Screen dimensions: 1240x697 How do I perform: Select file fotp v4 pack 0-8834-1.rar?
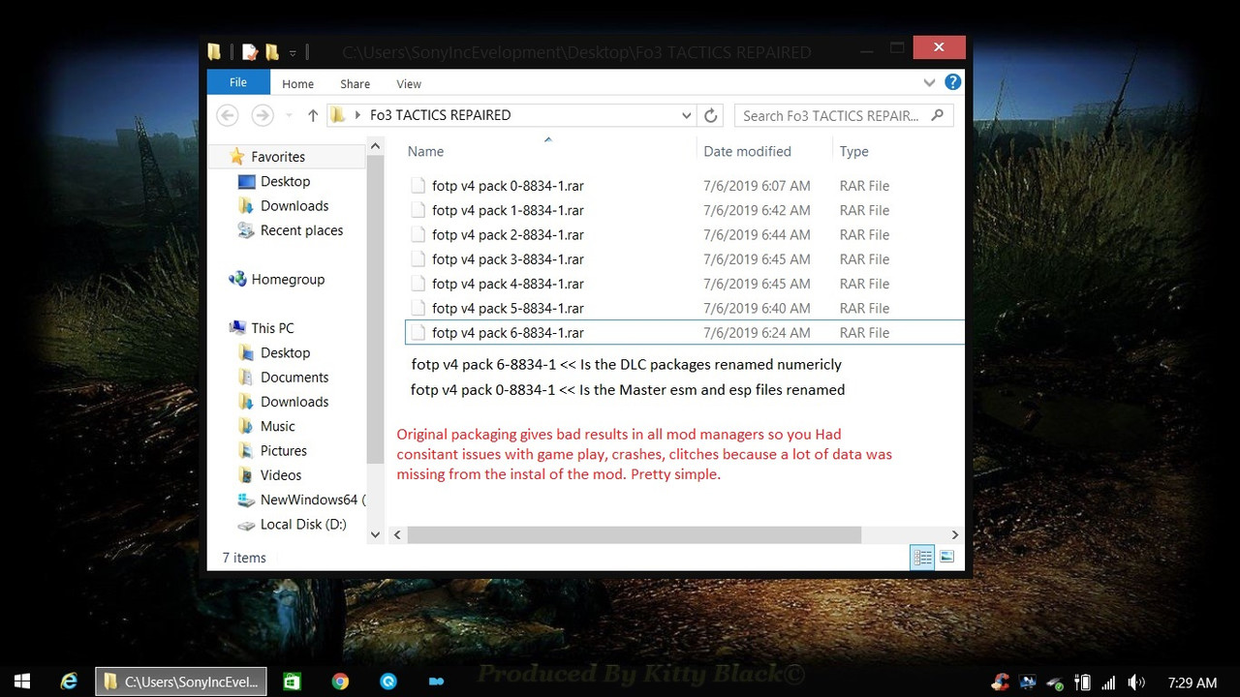click(x=508, y=186)
